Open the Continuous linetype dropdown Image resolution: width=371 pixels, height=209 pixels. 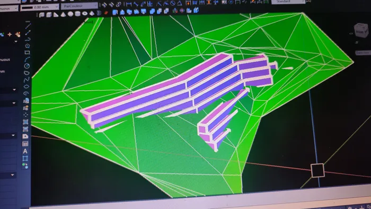coord(8,8)
